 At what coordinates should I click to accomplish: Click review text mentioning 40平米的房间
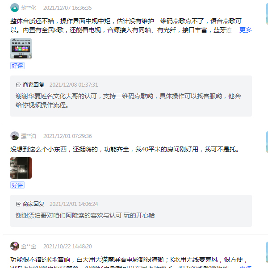[125, 149]
